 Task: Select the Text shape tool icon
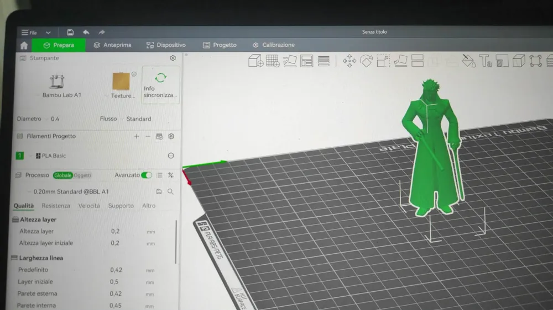pos(486,61)
